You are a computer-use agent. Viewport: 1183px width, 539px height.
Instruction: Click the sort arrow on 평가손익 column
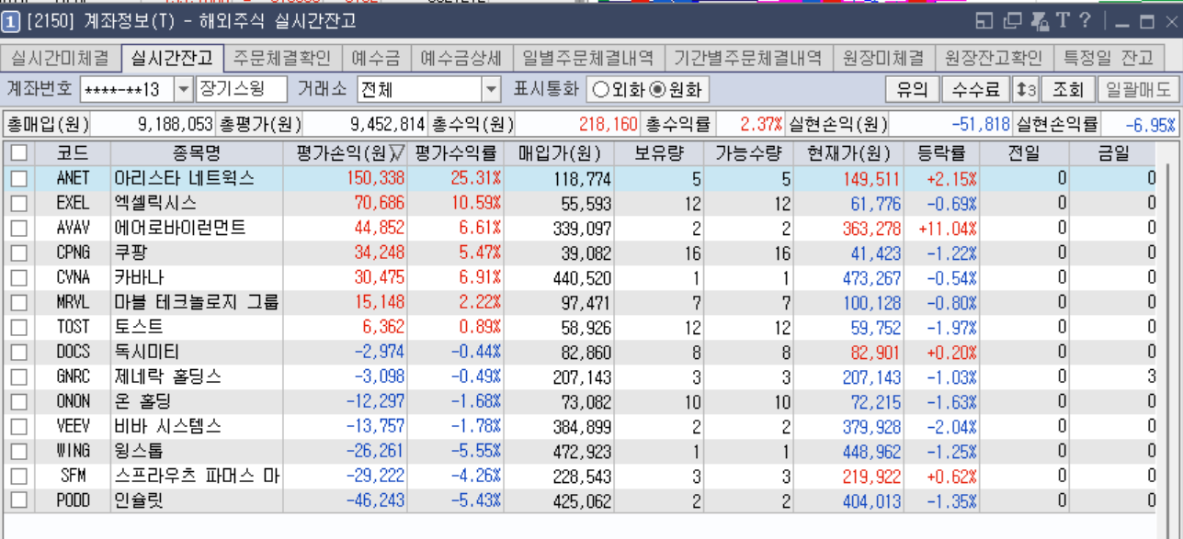pos(397,153)
